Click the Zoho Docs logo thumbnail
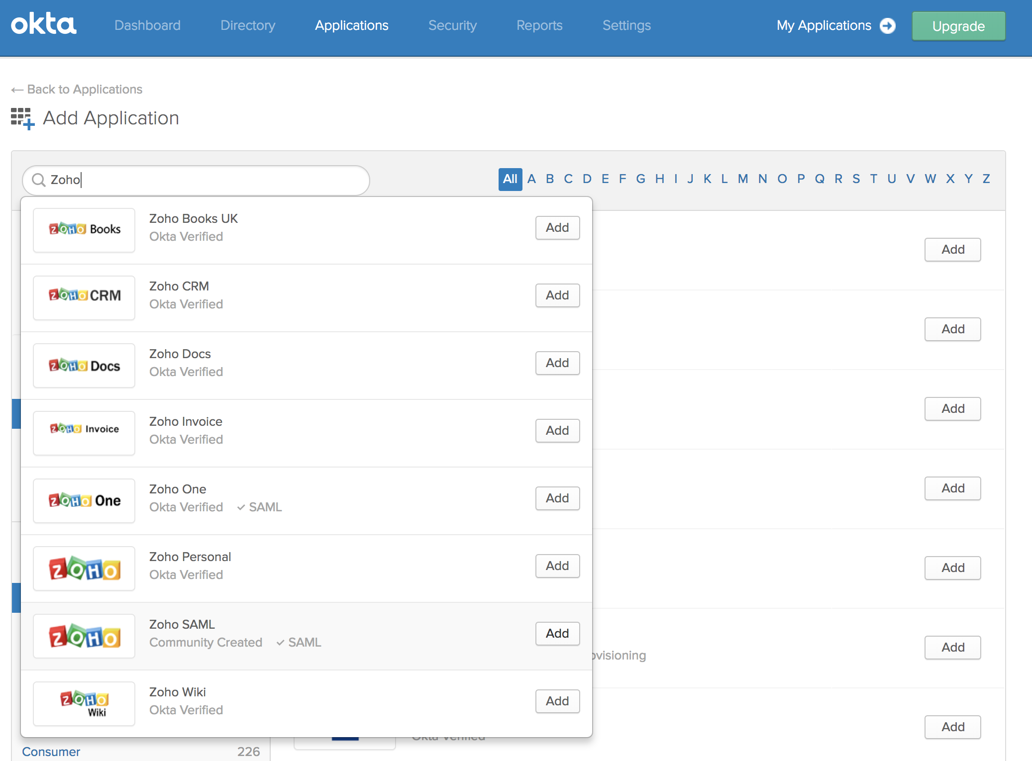1032x761 pixels. [84, 365]
